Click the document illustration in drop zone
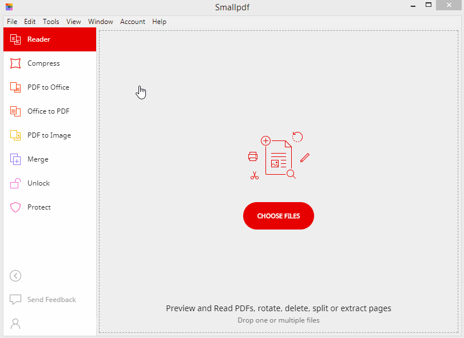 (279, 155)
